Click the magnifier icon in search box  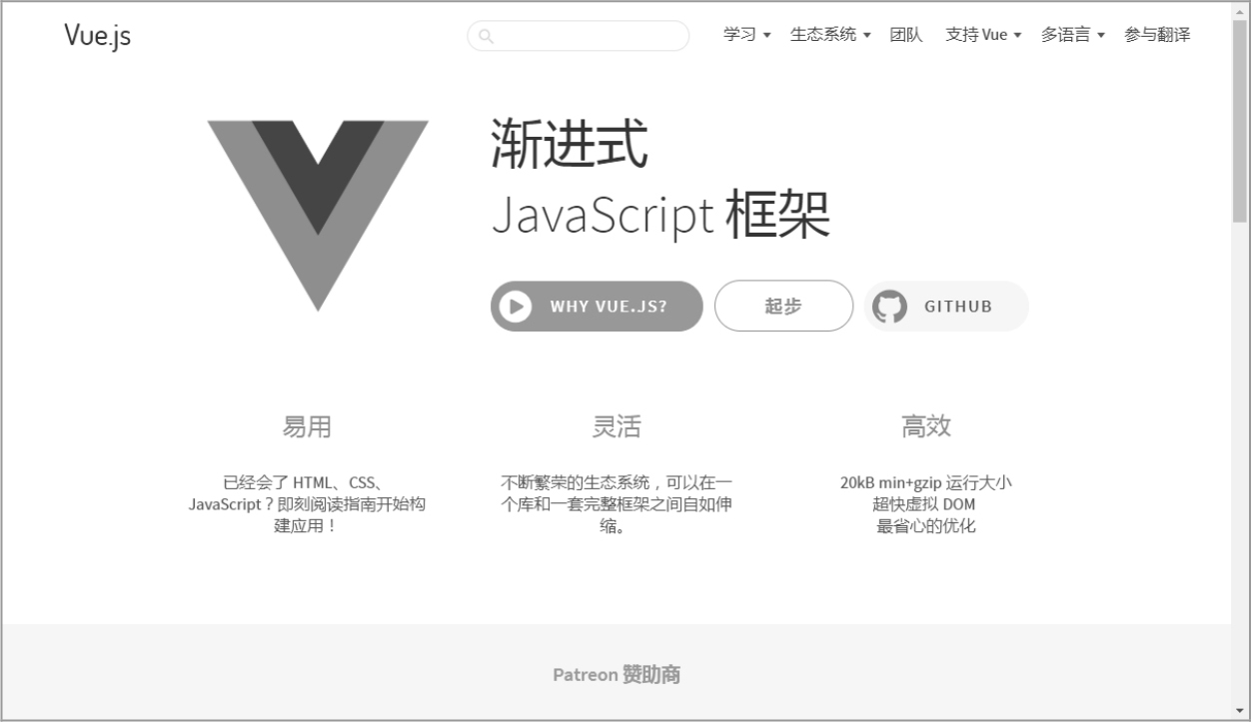pyautogui.click(x=486, y=36)
